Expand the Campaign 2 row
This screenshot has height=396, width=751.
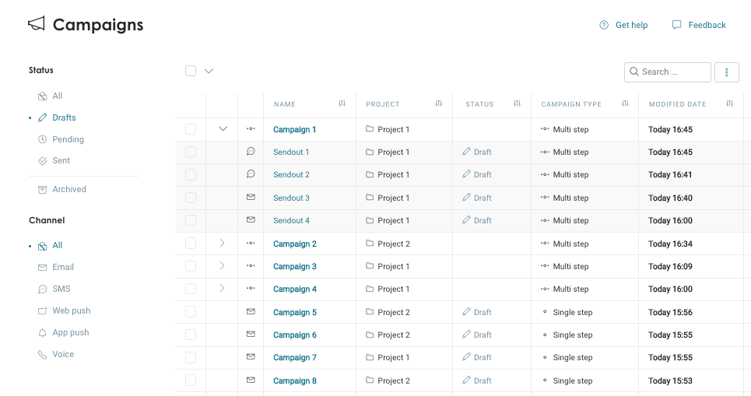tap(223, 244)
